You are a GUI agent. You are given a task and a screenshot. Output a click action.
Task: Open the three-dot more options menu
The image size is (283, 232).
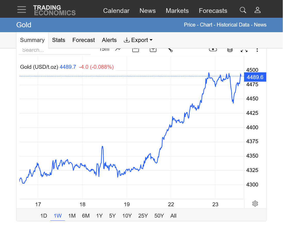point(257,50)
